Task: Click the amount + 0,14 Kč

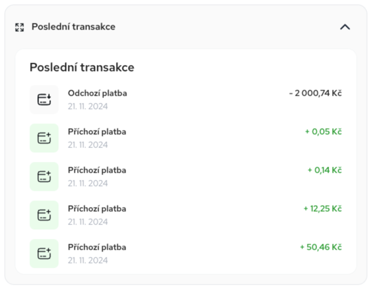Action: point(325,170)
